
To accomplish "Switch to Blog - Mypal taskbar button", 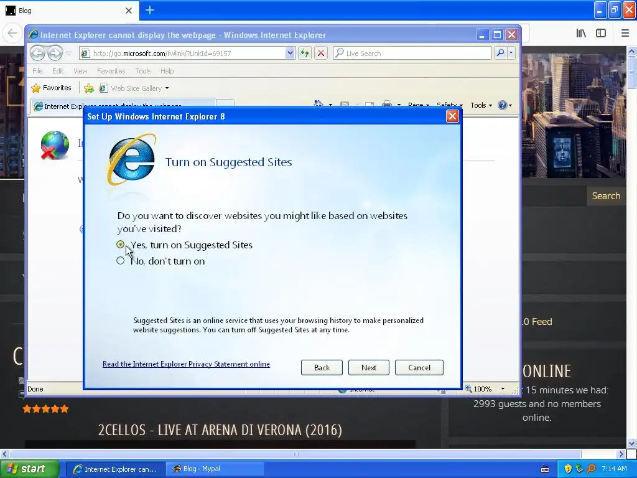I will coord(215,469).
